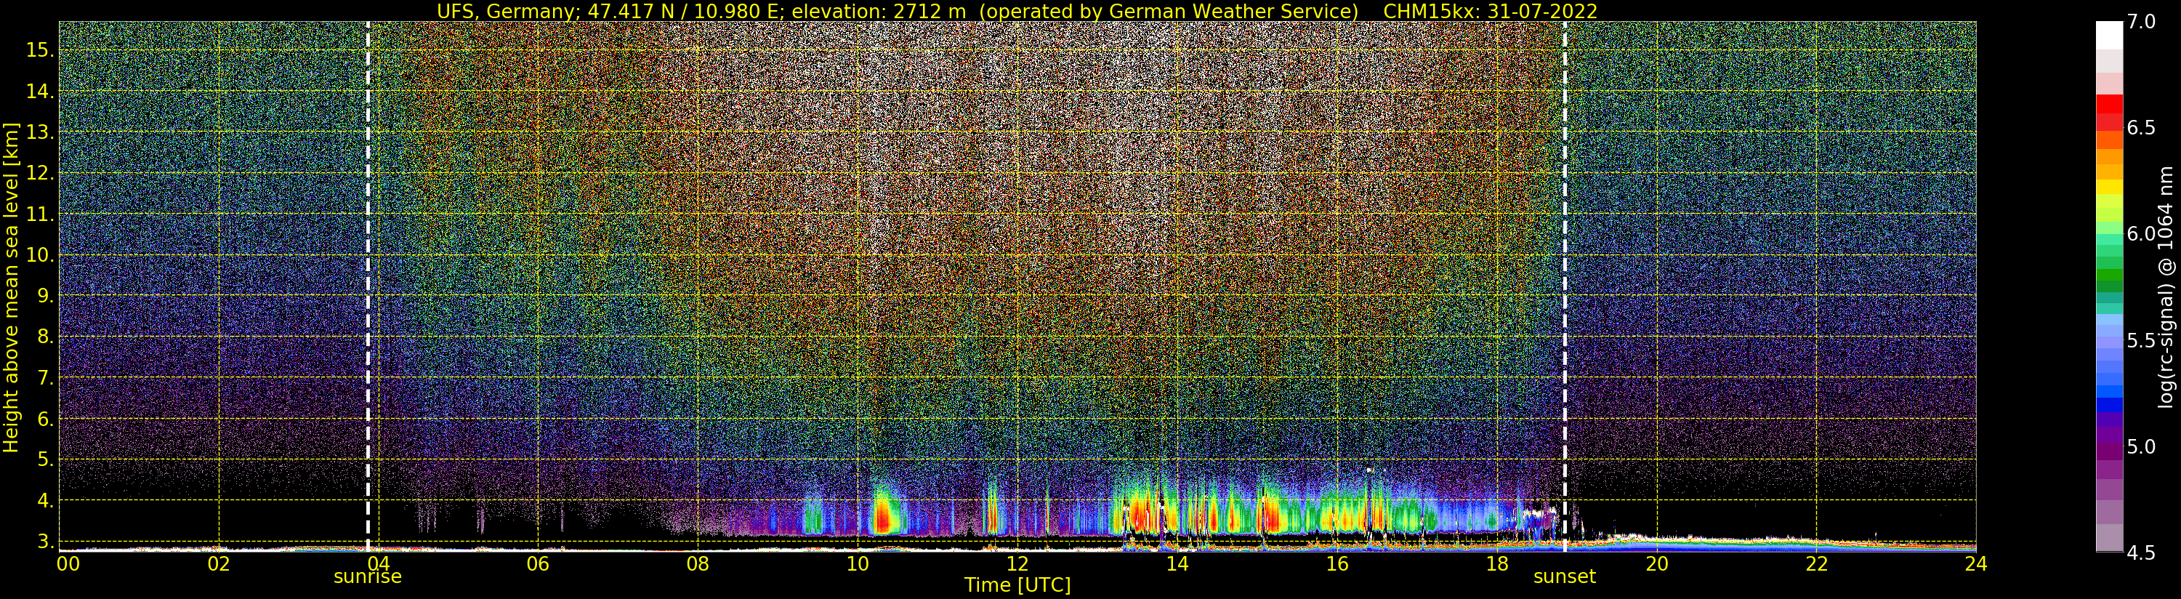Click the pure blue colorbar segment
The height and width of the screenshot is (599, 2181).
pos(2109,405)
